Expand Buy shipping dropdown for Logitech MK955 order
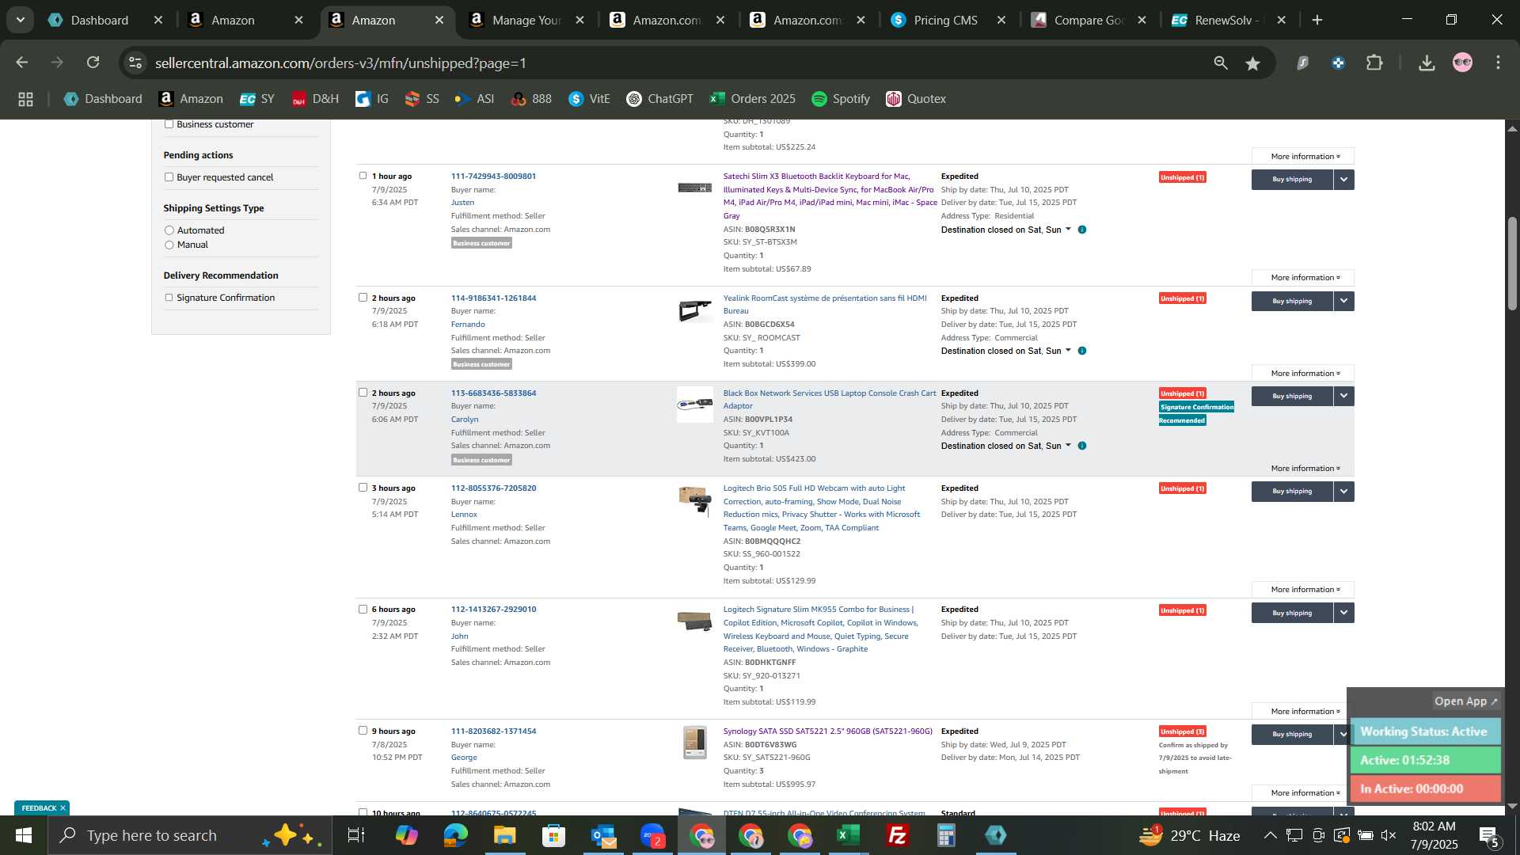Viewport: 1520px width, 855px height. pyautogui.click(x=1343, y=613)
